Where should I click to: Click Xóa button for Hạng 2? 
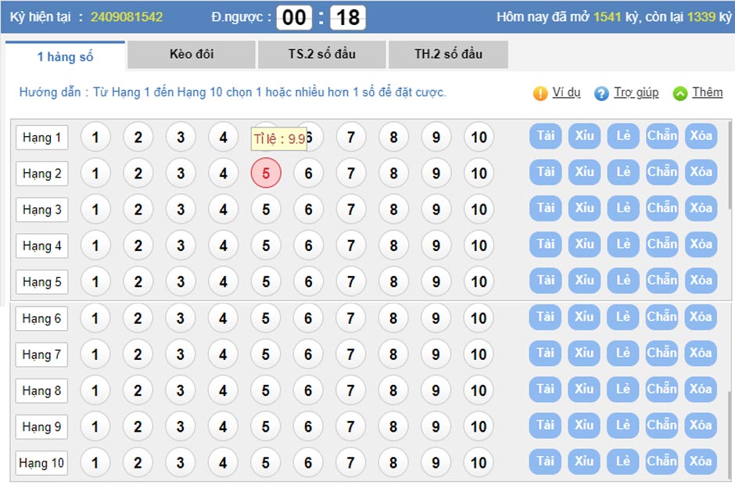pyautogui.click(x=701, y=172)
